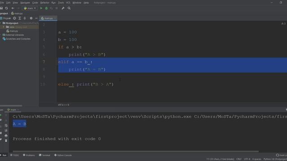Image resolution: width=287 pixels, height=161 pixels.
Task: Open the VCS menu
Action: pyautogui.click(x=68, y=3)
